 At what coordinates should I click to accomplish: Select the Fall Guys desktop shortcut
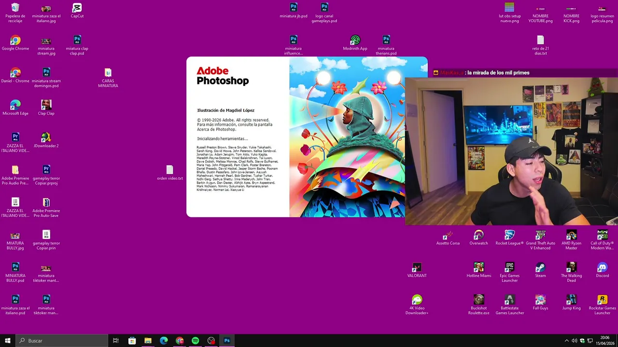(x=541, y=303)
